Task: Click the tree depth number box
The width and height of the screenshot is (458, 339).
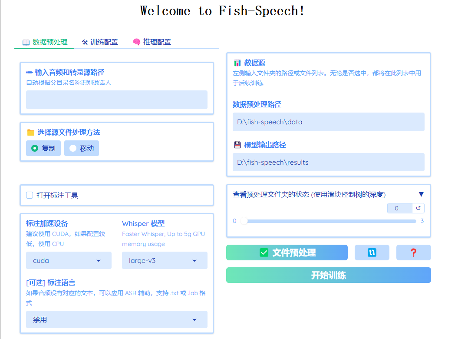Action: [399, 208]
